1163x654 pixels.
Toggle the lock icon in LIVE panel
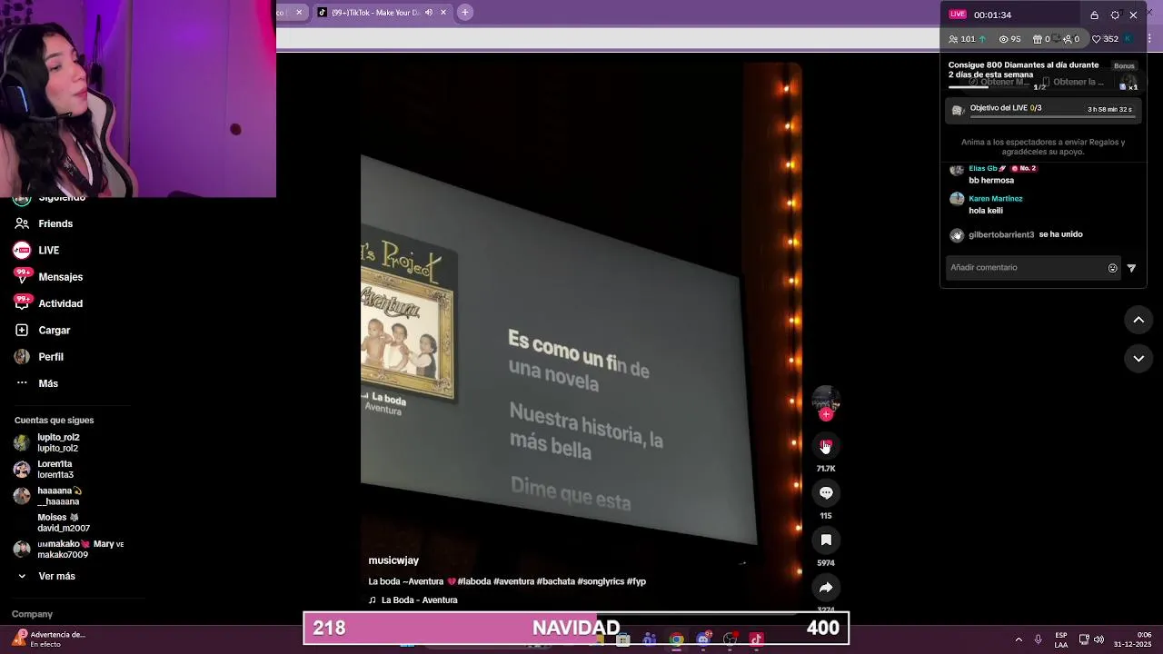[1094, 15]
